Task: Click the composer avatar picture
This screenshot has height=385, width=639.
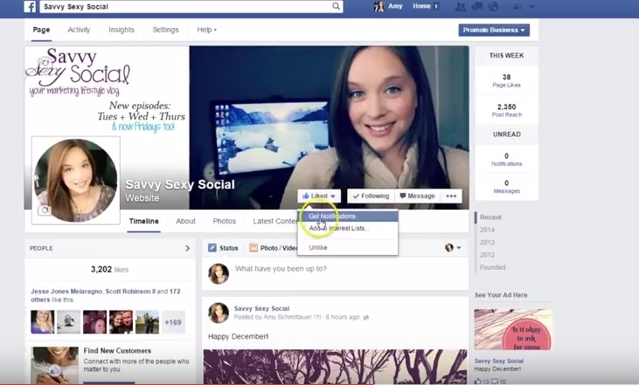Action: click(219, 273)
